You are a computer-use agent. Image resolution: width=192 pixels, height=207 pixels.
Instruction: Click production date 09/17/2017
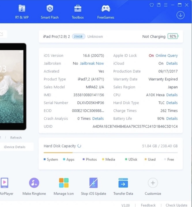[168, 71]
